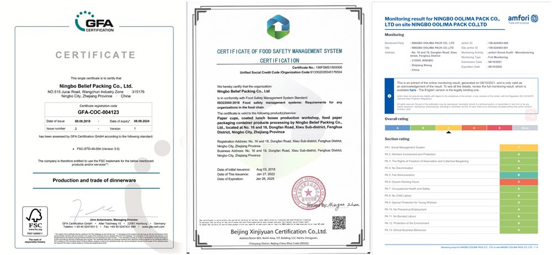Click 'Beijing Xinjiyuan Certification Co.,Ltd.'

pos(279,232)
